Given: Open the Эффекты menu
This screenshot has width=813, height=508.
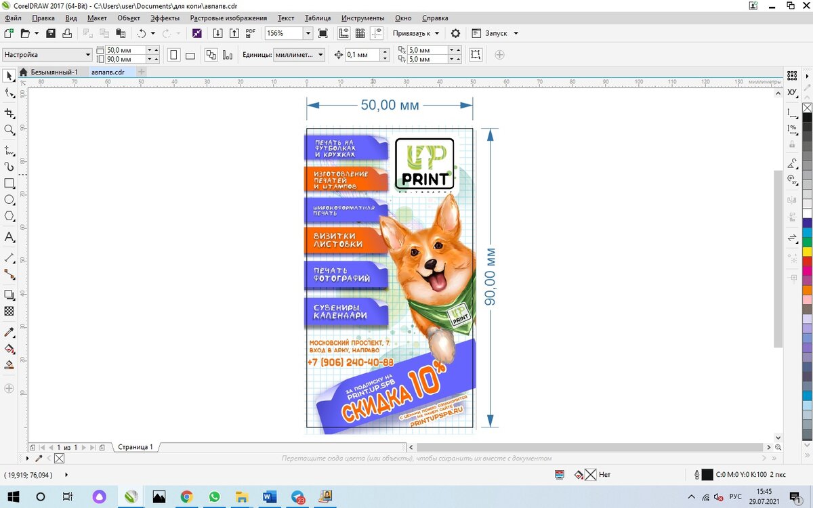Looking at the screenshot, I should click(165, 18).
